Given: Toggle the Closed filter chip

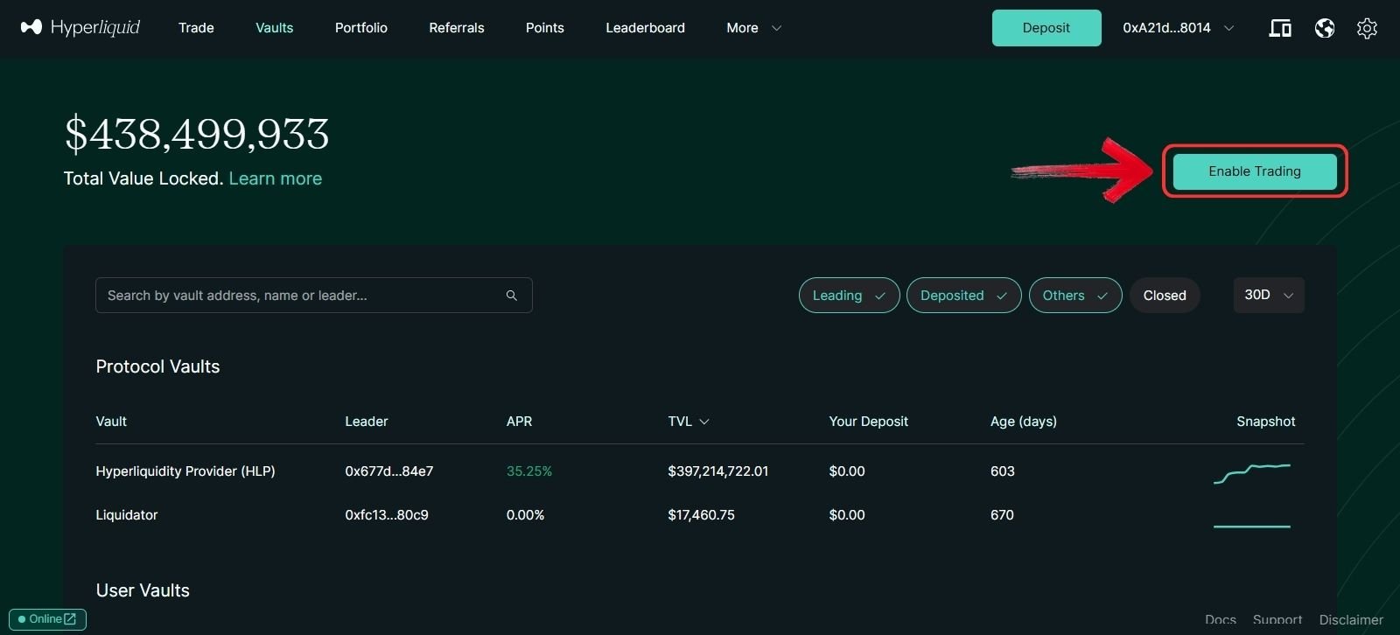Looking at the screenshot, I should [x=1165, y=296].
